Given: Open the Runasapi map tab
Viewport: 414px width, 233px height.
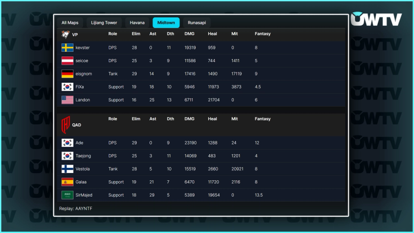Looking at the screenshot, I should tap(197, 23).
